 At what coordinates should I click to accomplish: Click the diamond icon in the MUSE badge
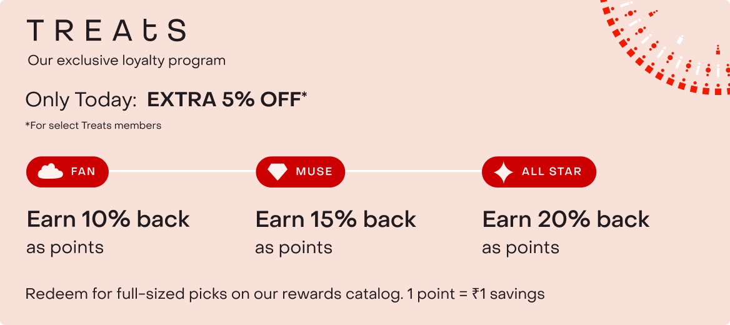pyautogui.click(x=277, y=172)
